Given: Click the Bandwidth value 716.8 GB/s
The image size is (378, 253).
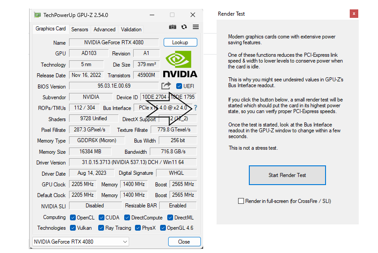Looking at the screenshot, I should click(x=174, y=152).
